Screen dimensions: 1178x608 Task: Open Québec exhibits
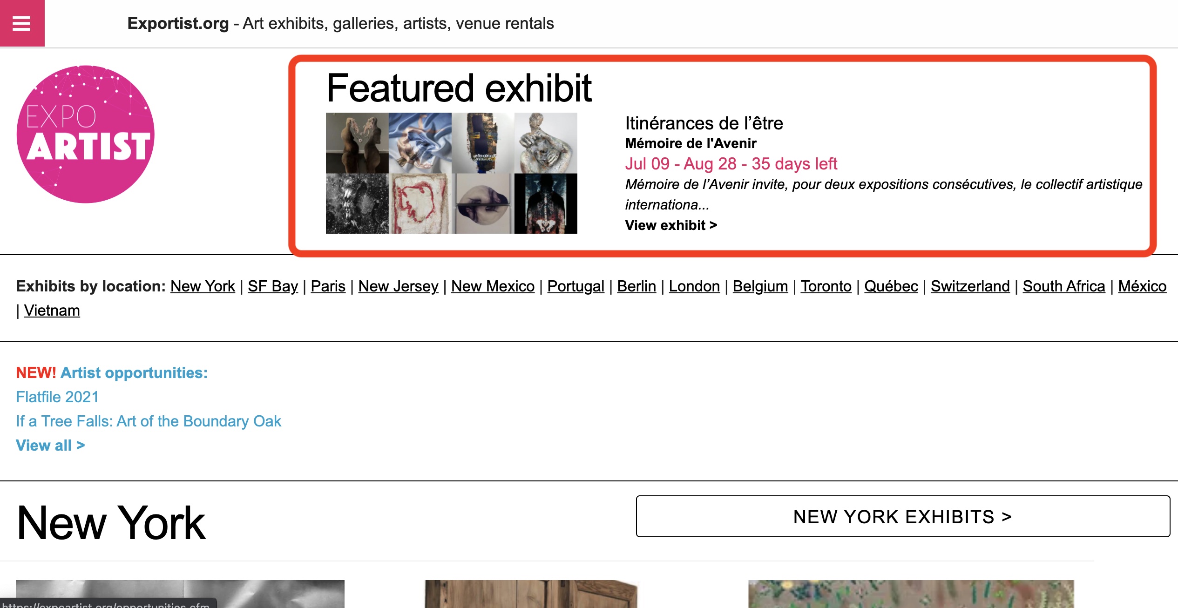pyautogui.click(x=891, y=286)
